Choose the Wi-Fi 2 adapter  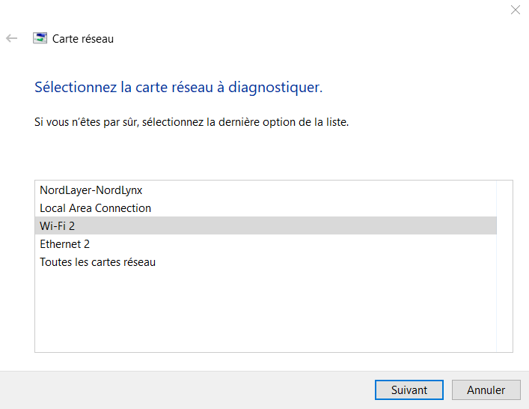tap(58, 226)
